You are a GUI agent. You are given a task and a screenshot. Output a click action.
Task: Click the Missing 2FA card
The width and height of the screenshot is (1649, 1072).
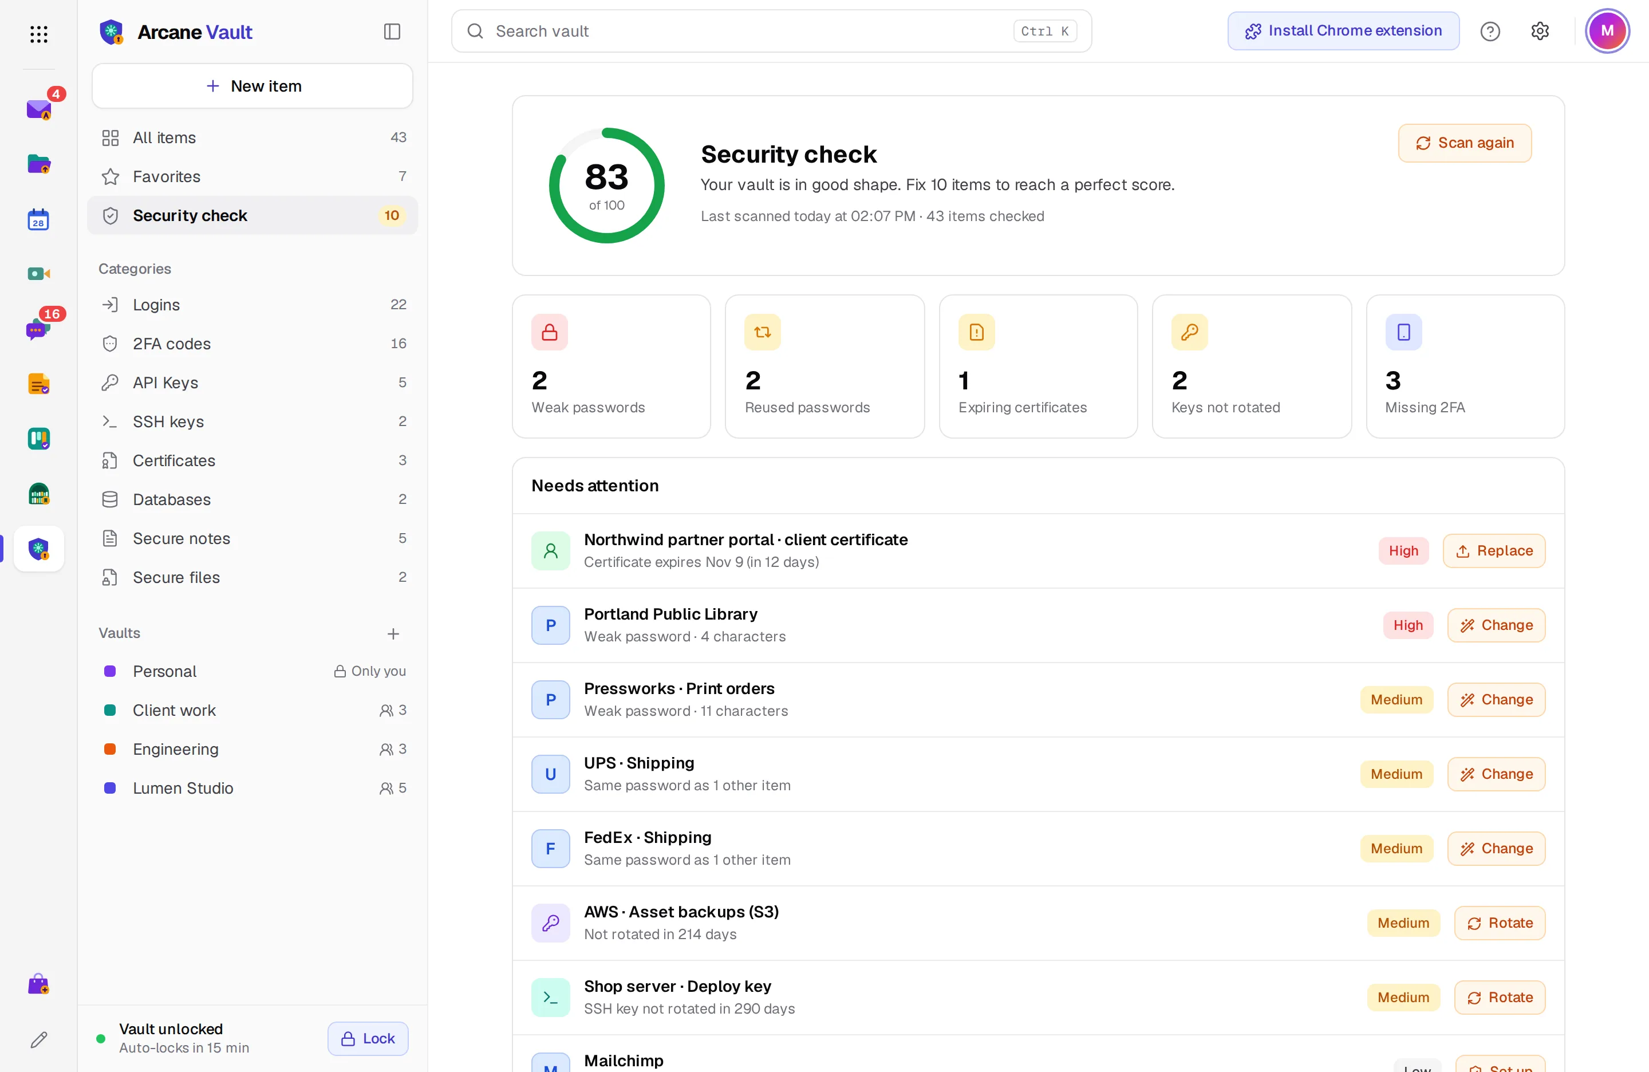click(x=1465, y=366)
